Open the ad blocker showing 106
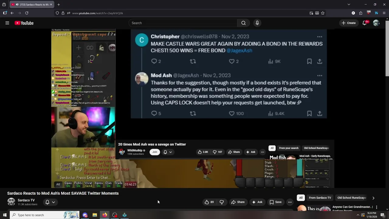389x219 pixels. (x=369, y=13)
